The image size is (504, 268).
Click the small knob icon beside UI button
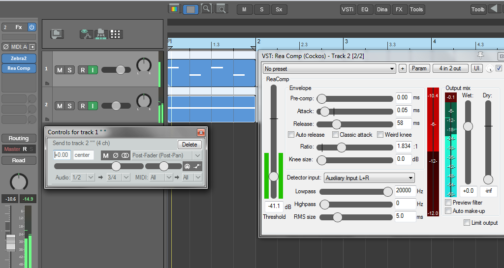coord(489,68)
